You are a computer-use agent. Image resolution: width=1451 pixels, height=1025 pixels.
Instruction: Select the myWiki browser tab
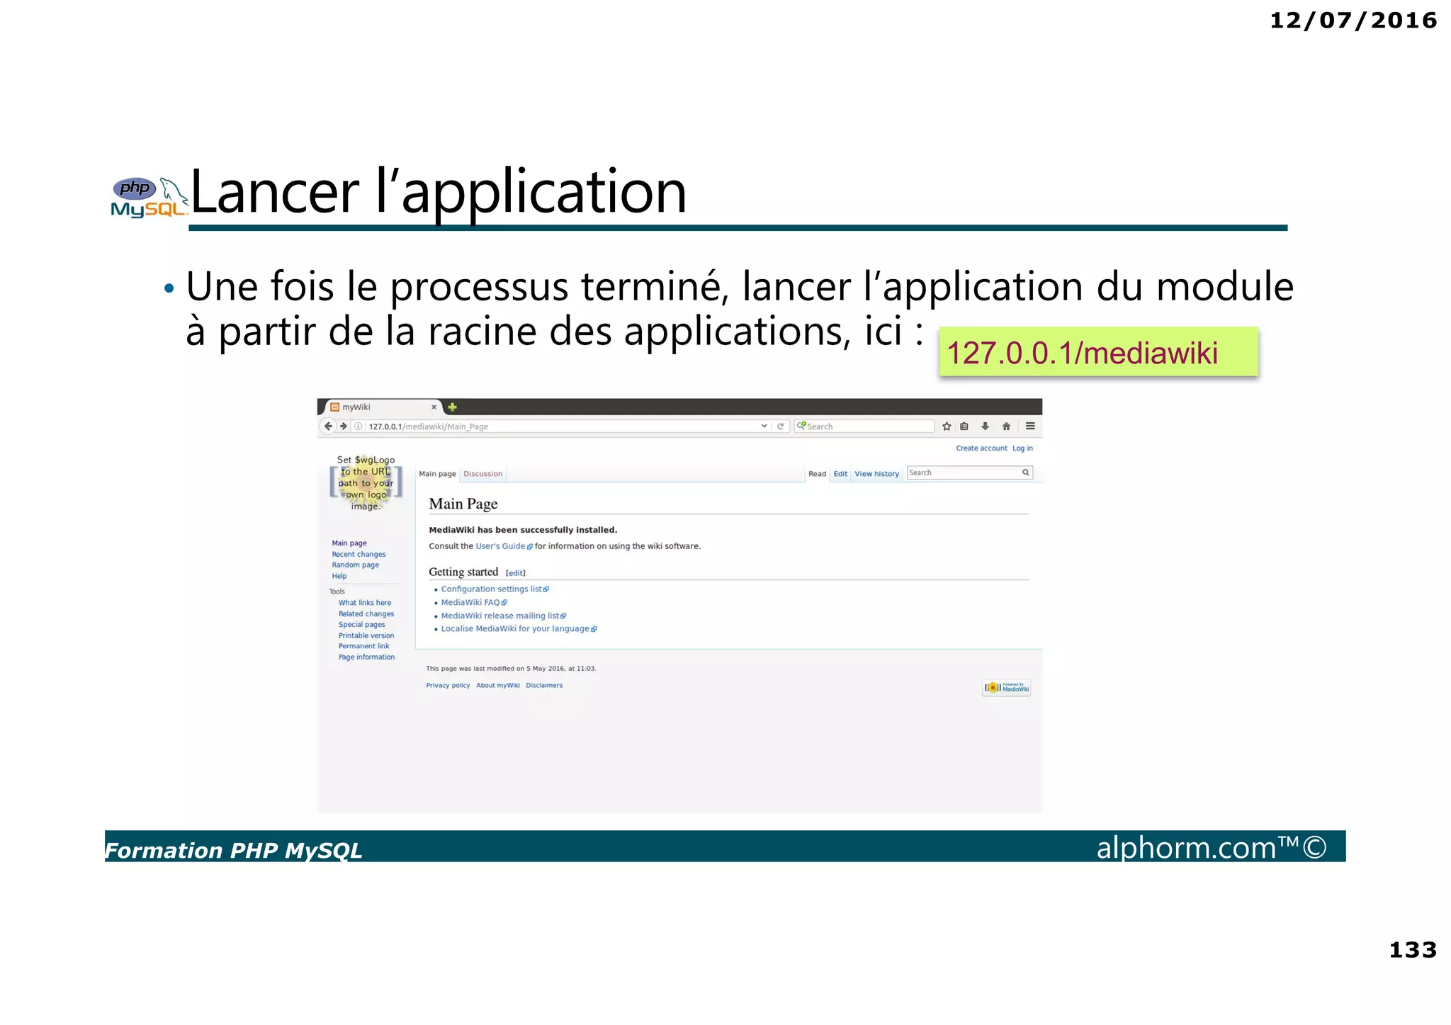(383, 407)
